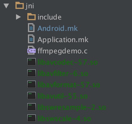Screen dimensions: 132x124
Task: Select the include folder label
Action: click(50, 17)
